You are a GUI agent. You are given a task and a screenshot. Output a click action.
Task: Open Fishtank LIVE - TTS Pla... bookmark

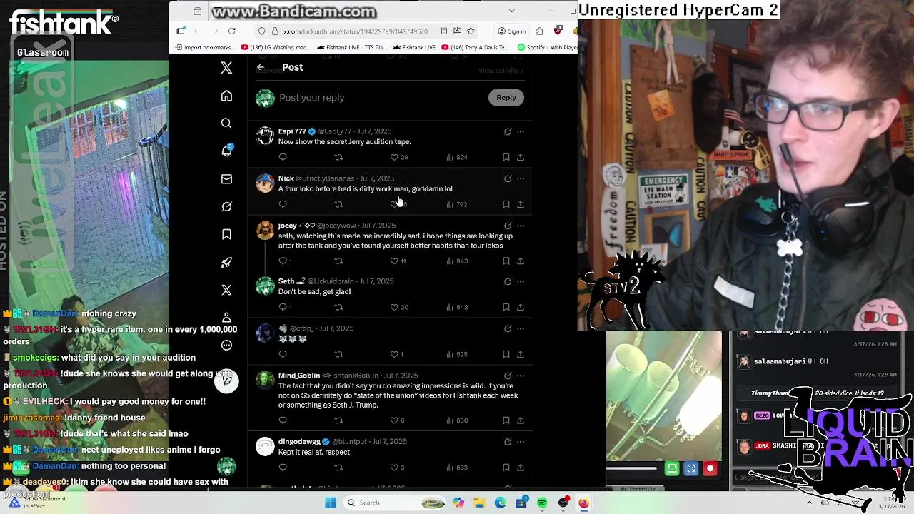click(351, 47)
